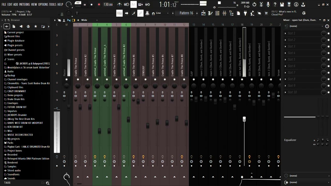
Task: Open the Sliced audio folder
Action: (x=14, y=171)
